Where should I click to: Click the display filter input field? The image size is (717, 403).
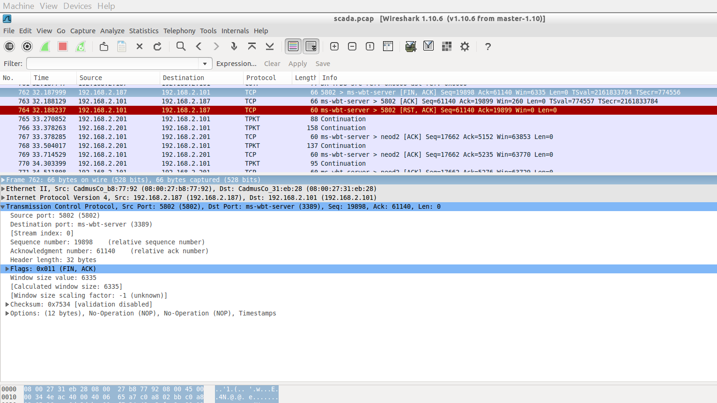[x=113, y=64]
